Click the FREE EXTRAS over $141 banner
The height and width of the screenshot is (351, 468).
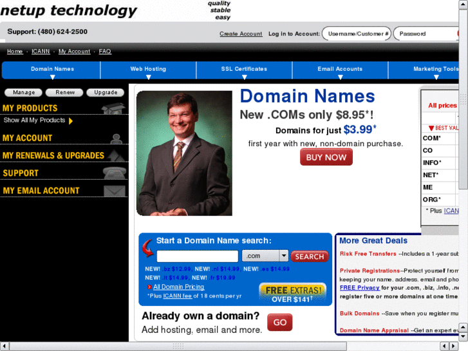tap(293, 294)
